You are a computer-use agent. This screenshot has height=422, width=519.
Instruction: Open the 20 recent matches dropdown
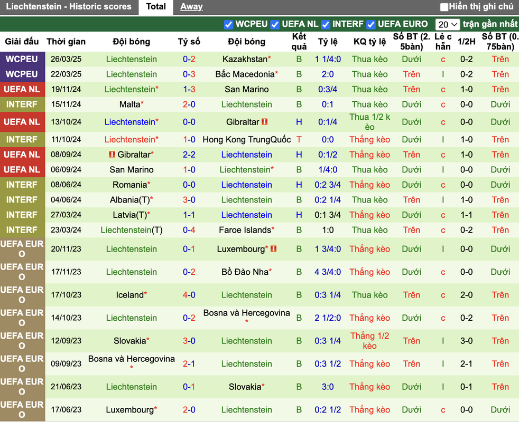pyautogui.click(x=447, y=24)
